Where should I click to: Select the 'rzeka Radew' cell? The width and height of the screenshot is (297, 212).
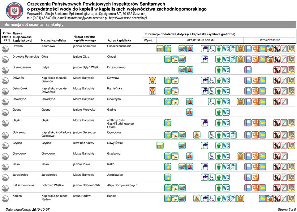pos(82,196)
